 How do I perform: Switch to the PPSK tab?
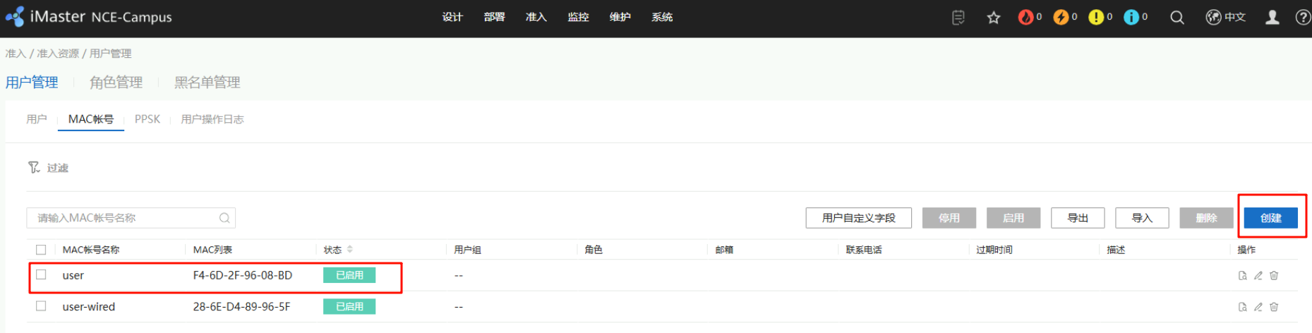click(147, 119)
